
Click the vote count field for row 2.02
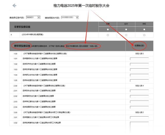click(x=139, y=96)
